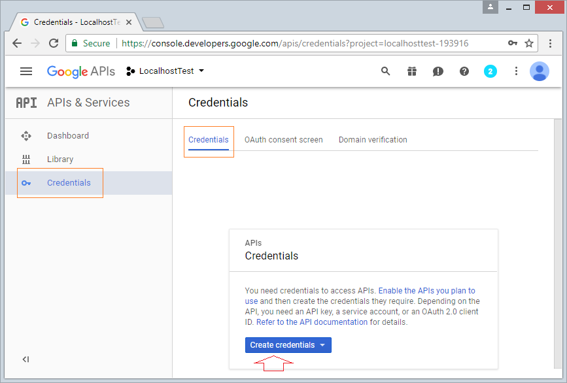The height and width of the screenshot is (383, 567).
Task: Open the LocalhostTest project selector dropdown
Action: pyautogui.click(x=165, y=71)
